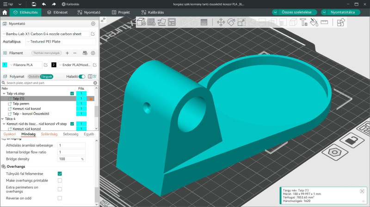Switch to the Előnézet tab
The image size is (370, 207).
(x=57, y=12)
